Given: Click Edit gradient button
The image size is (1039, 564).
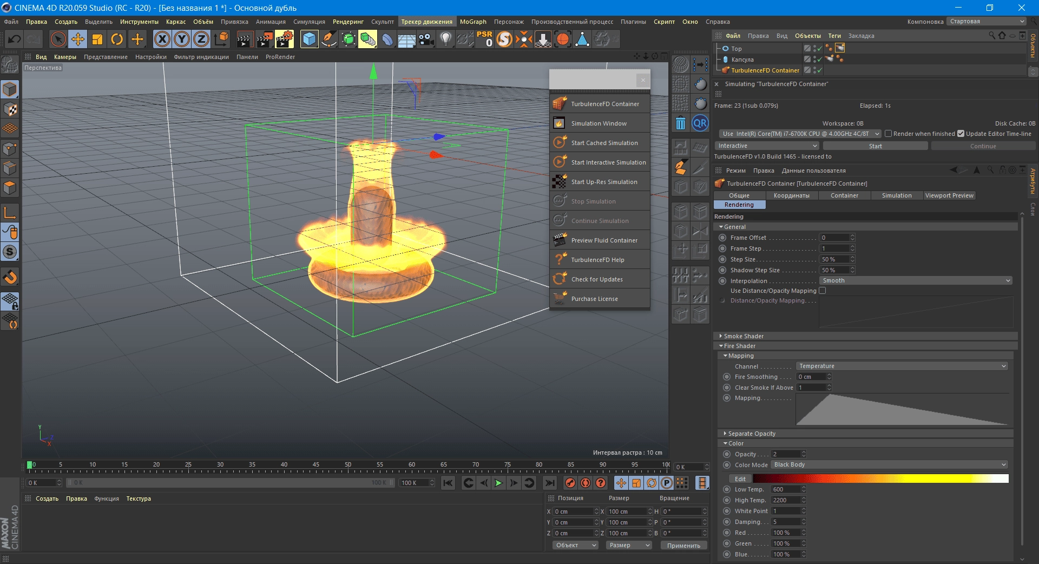Looking at the screenshot, I should (740, 479).
